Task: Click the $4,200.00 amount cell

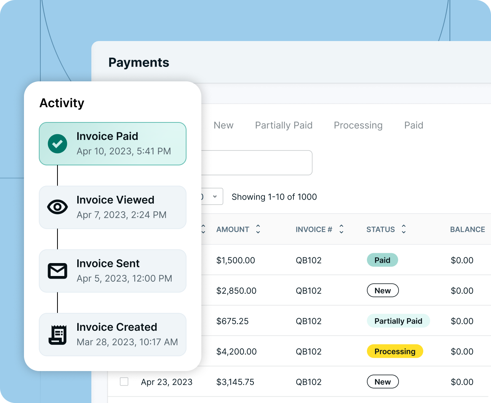Action: click(x=236, y=352)
